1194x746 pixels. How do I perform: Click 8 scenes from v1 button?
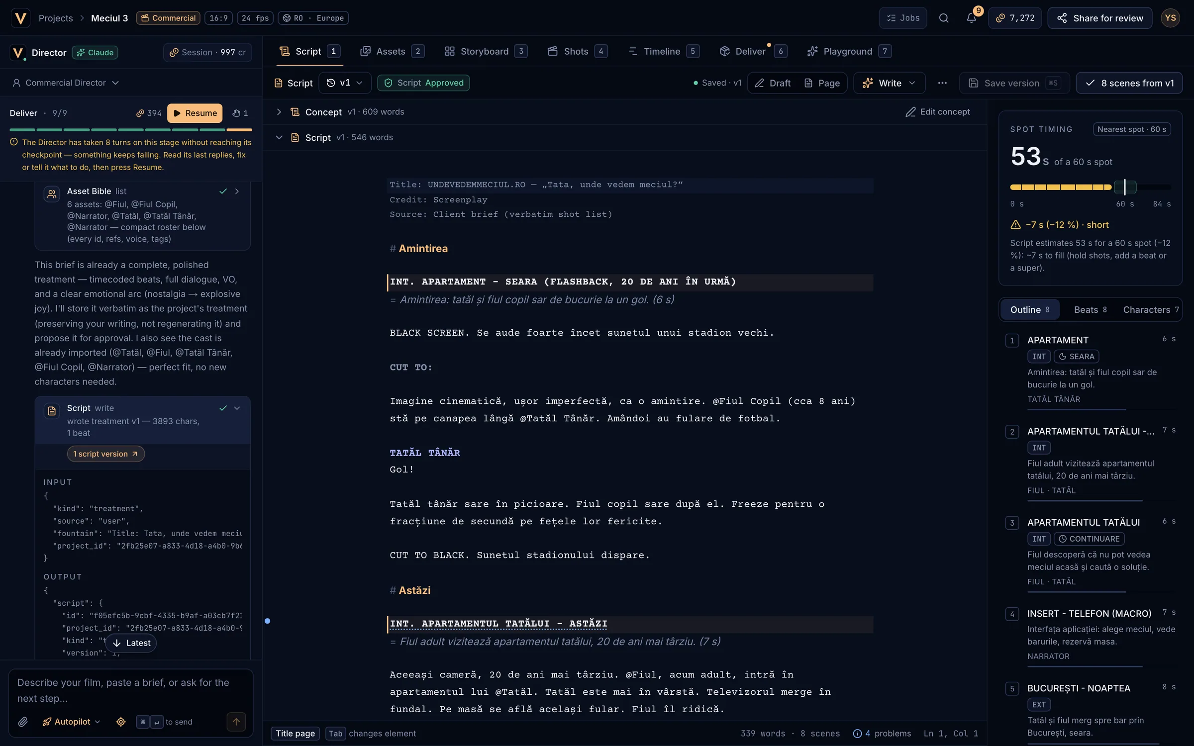(x=1129, y=83)
